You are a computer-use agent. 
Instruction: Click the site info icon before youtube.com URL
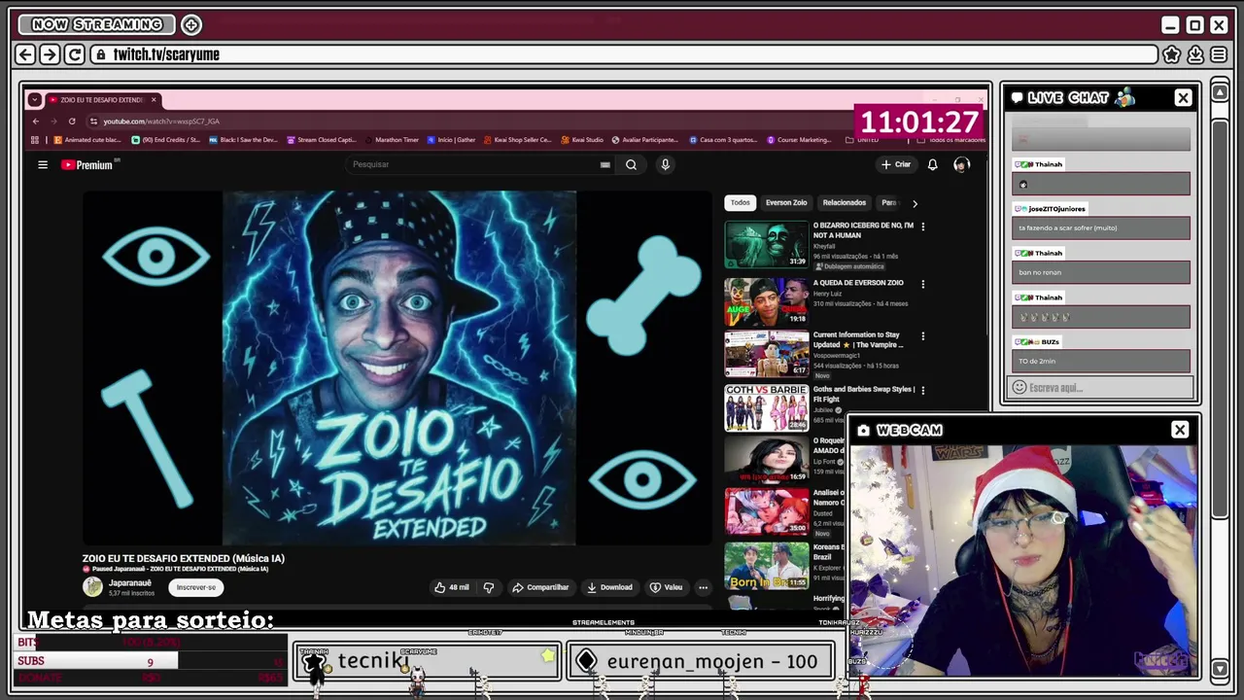93,121
